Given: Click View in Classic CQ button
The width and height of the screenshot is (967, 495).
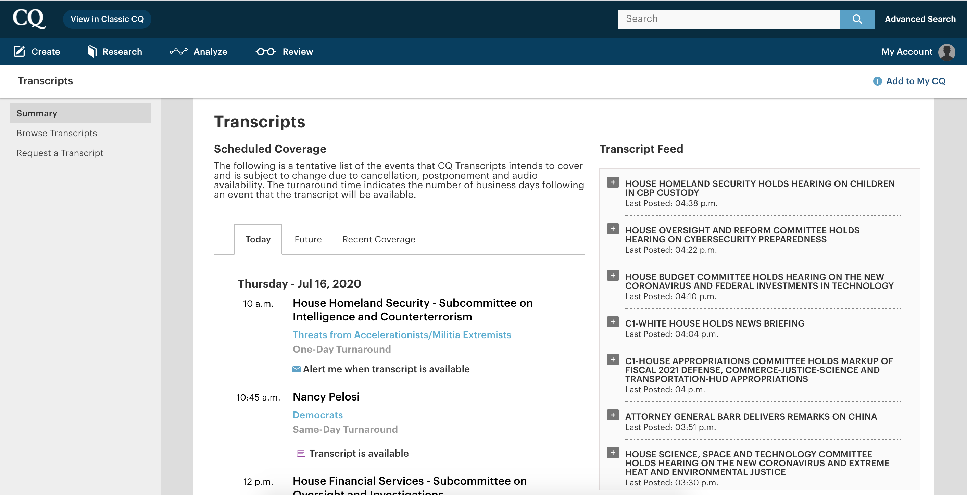Looking at the screenshot, I should click(107, 19).
